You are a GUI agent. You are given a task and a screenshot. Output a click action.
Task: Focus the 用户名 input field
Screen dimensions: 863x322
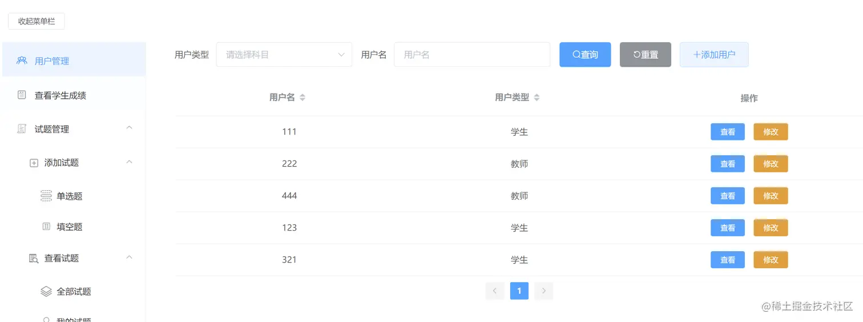point(472,55)
